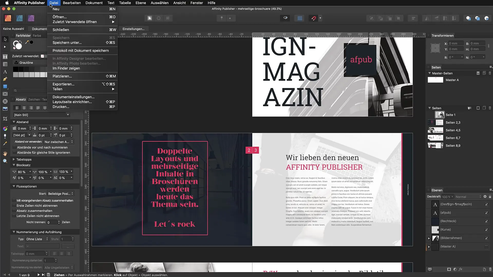Select the Color Picker tool
This screenshot has height=277, width=493.
pyautogui.click(x=5, y=144)
